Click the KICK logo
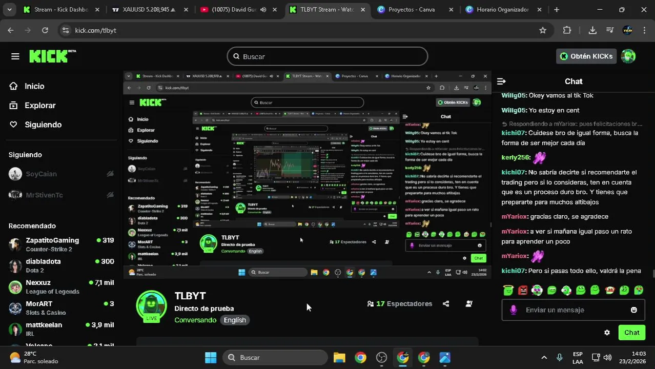The width and height of the screenshot is (655, 369). coord(52,56)
